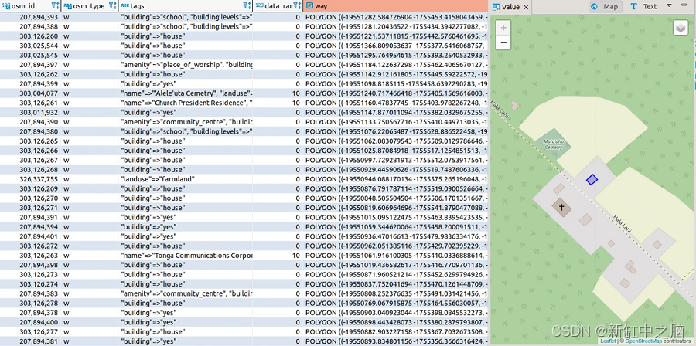This screenshot has height=346, width=696.
Task: Select osm_id cell 303,126,260
Action: pyautogui.click(x=29, y=36)
